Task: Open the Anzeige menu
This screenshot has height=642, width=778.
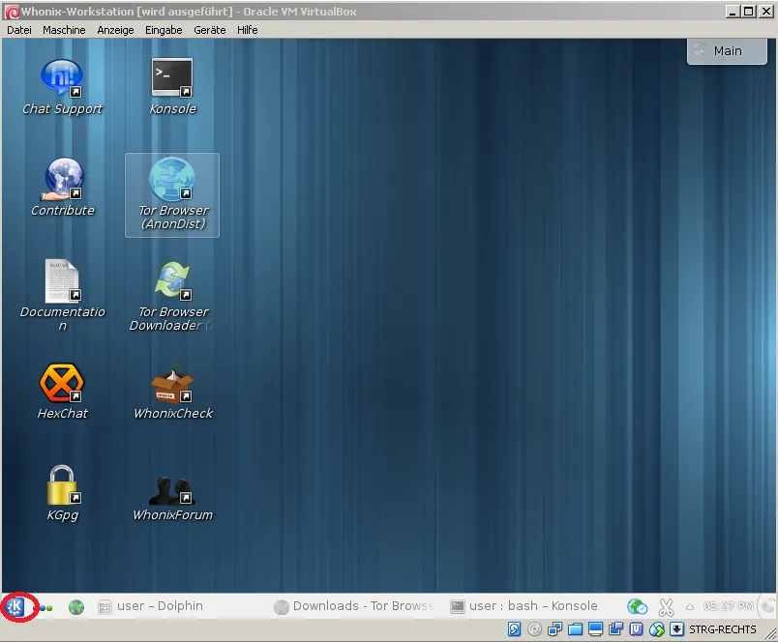Action: [115, 30]
